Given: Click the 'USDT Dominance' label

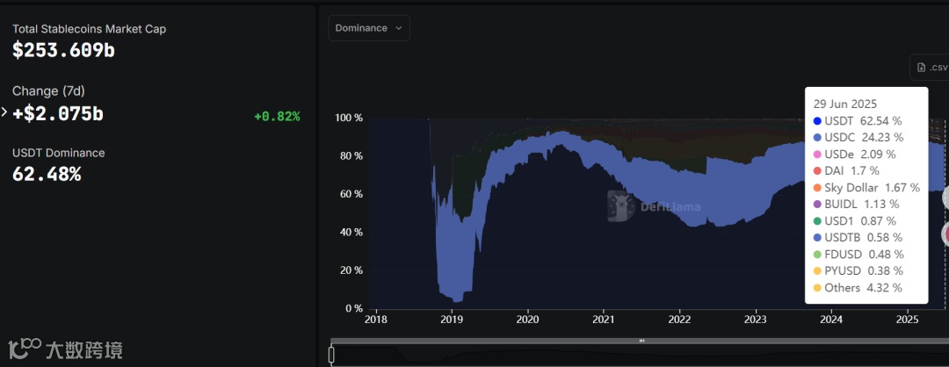Looking at the screenshot, I should [59, 153].
